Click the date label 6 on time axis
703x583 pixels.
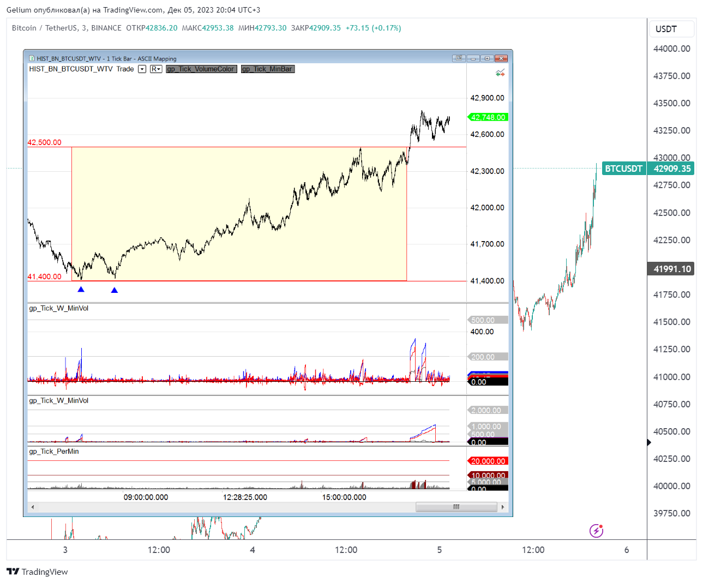(x=627, y=550)
